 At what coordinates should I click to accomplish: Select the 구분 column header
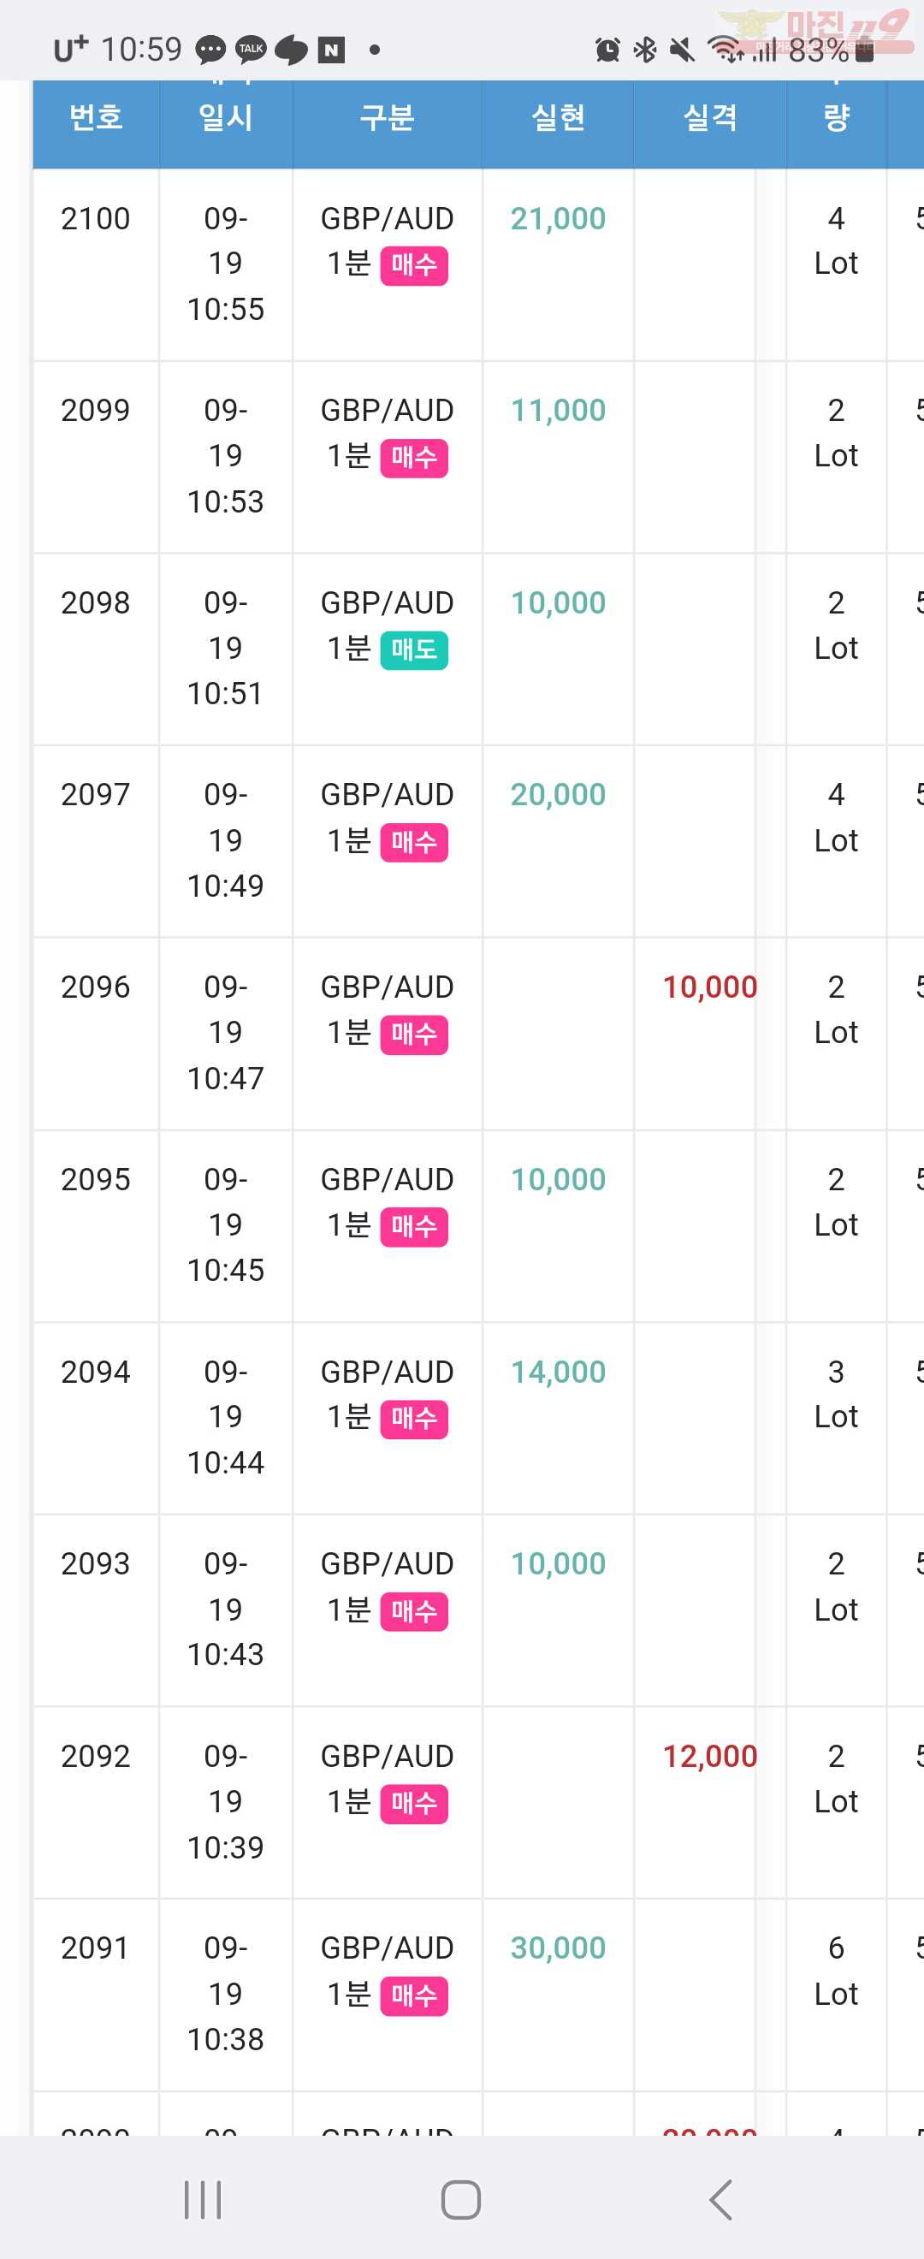click(387, 116)
